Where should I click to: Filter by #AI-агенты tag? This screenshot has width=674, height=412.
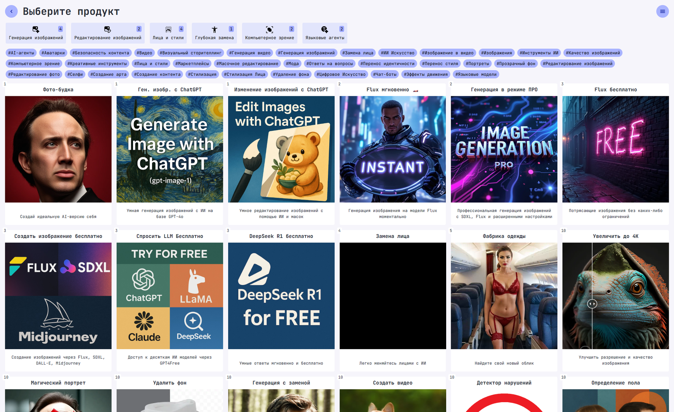tap(21, 53)
